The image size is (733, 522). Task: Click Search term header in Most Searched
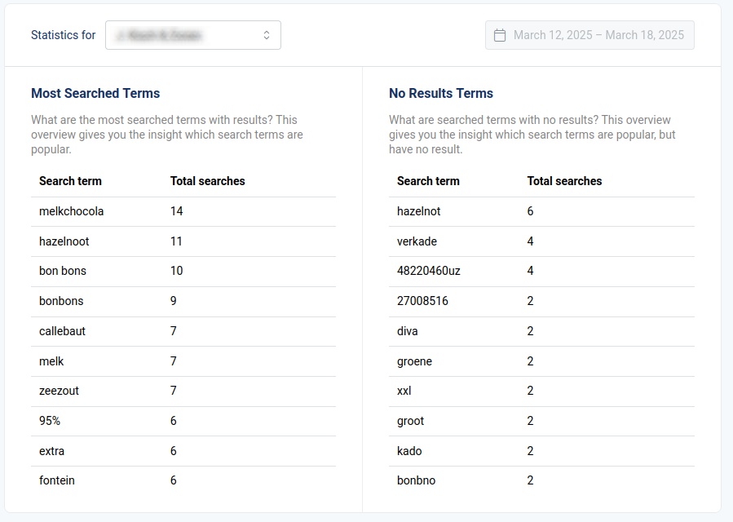pos(70,181)
